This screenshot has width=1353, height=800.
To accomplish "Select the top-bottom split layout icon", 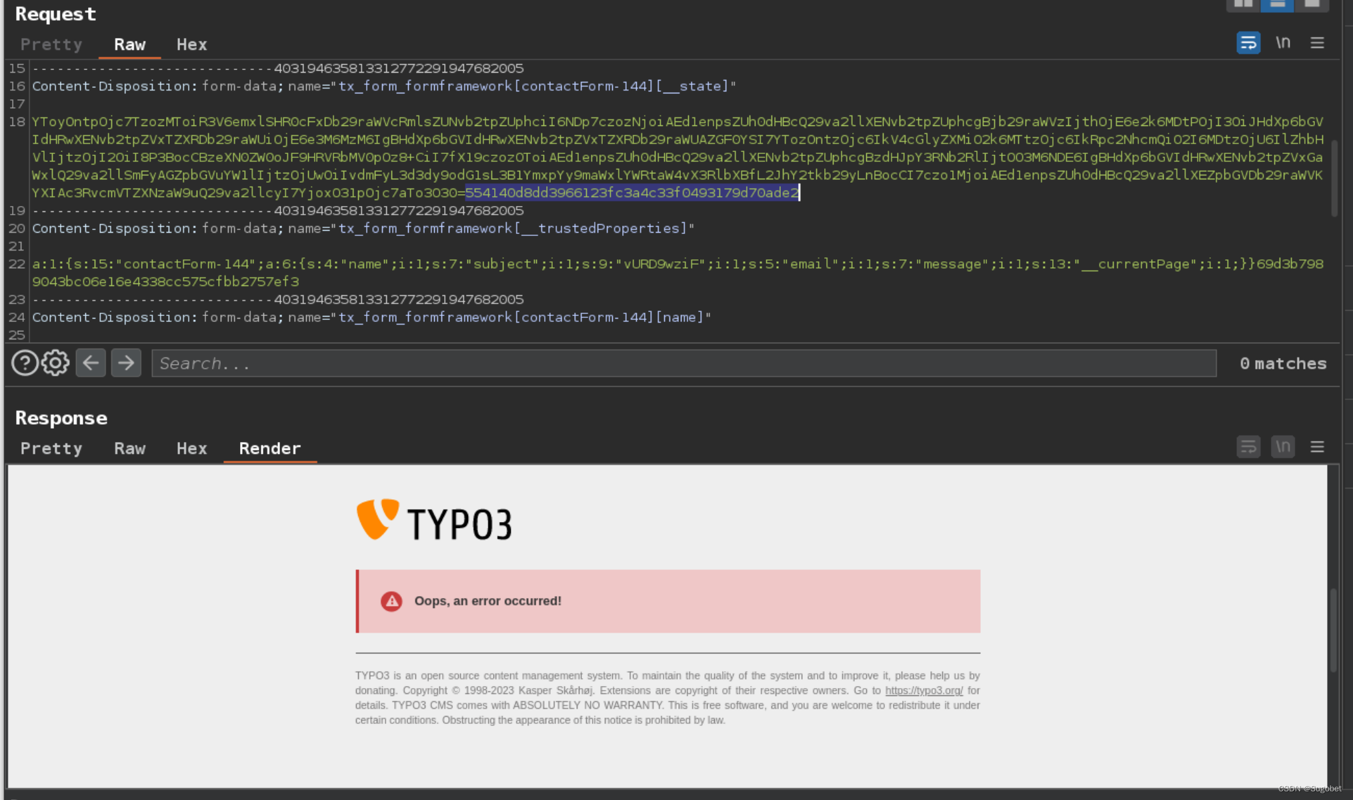I will (1277, 5).
